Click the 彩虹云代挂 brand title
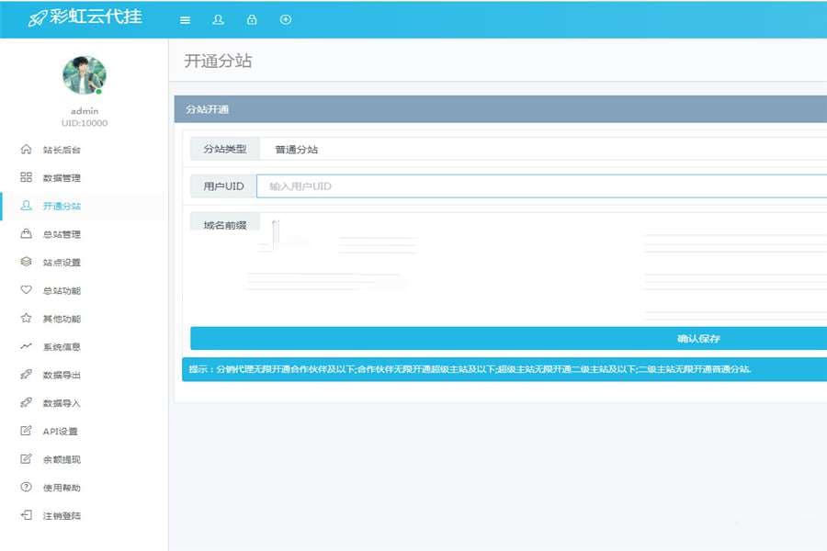Viewport: 827px width, 551px height. pyautogui.click(x=96, y=17)
